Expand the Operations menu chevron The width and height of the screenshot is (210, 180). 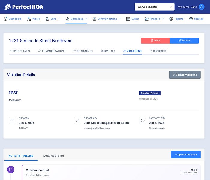86,19
